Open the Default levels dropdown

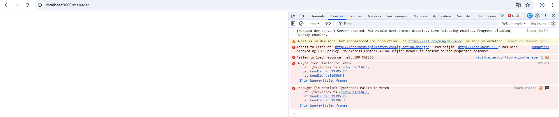point(513,24)
